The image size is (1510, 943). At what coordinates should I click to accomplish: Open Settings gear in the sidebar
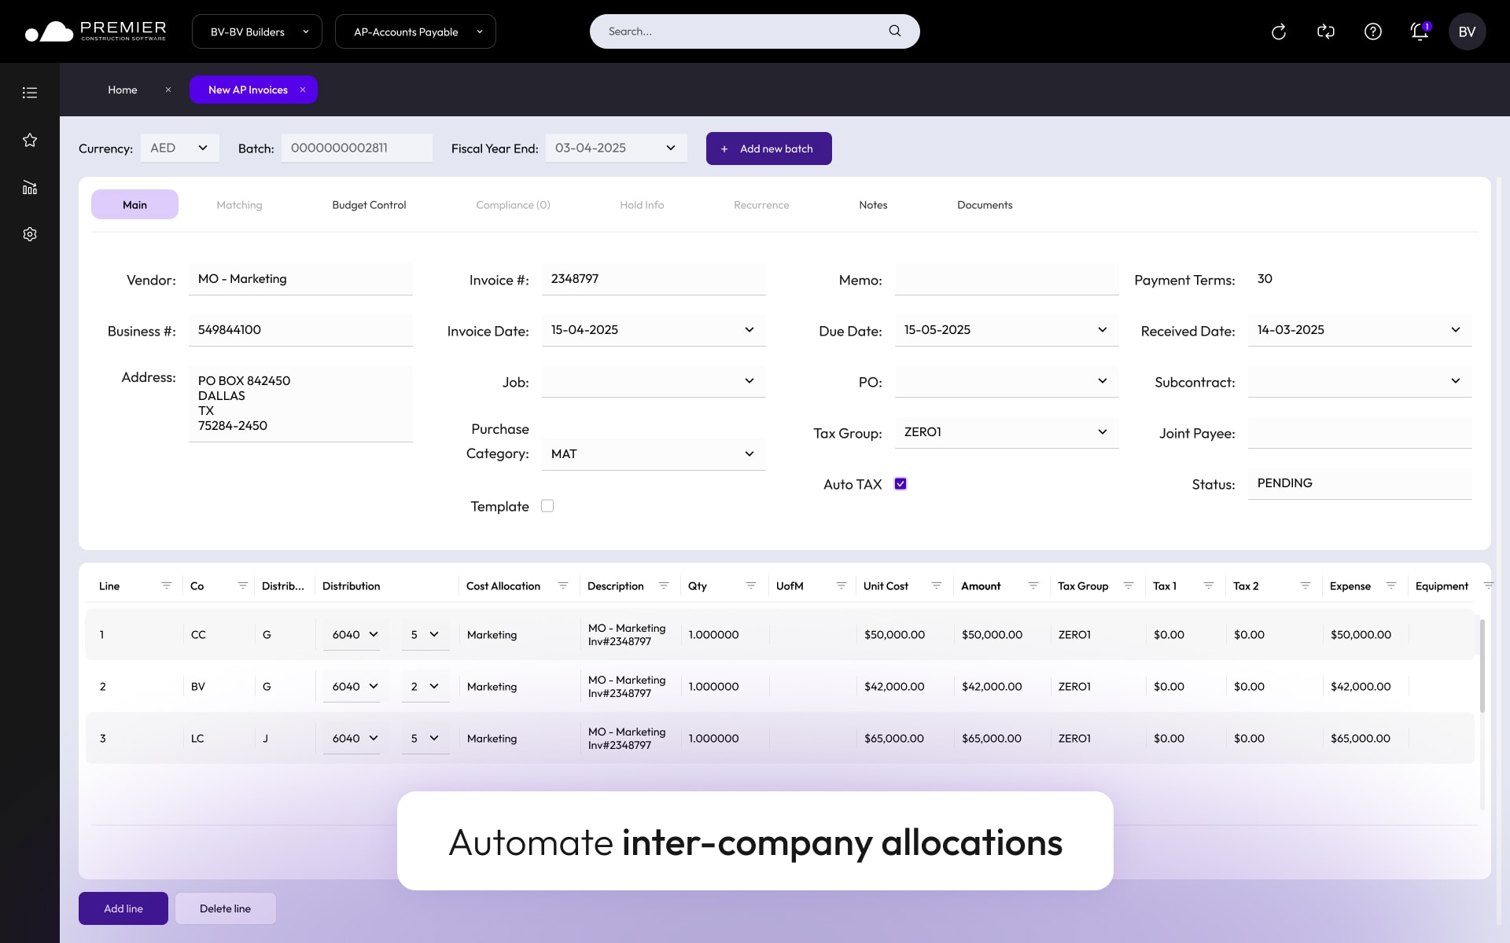coord(30,233)
